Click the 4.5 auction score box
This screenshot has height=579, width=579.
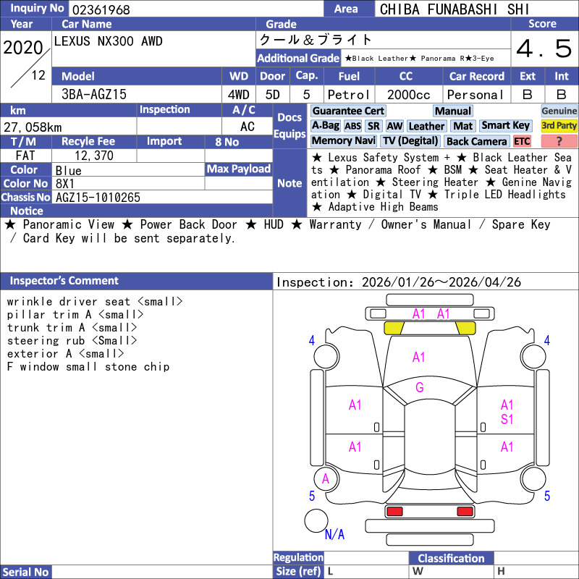click(544, 49)
